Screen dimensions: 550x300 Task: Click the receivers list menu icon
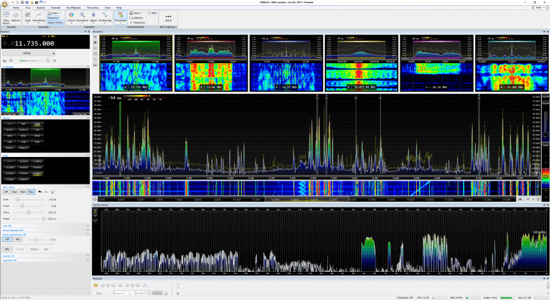click(x=95, y=37)
